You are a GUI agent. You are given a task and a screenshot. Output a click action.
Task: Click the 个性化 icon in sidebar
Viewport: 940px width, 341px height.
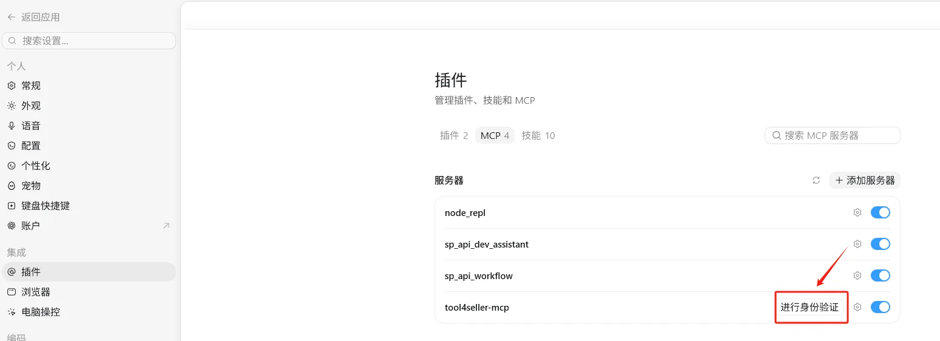click(x=12, y=166)
